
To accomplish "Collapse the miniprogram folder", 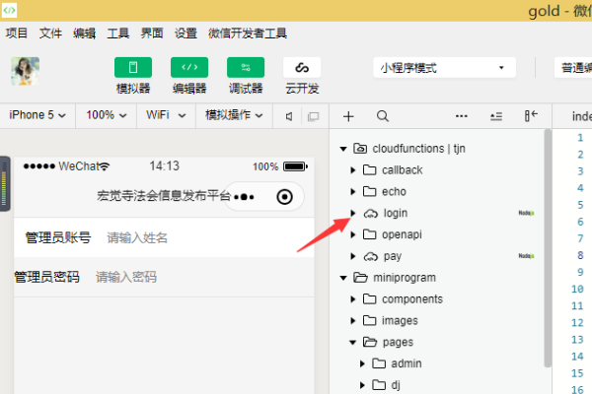I will [343, 278].
